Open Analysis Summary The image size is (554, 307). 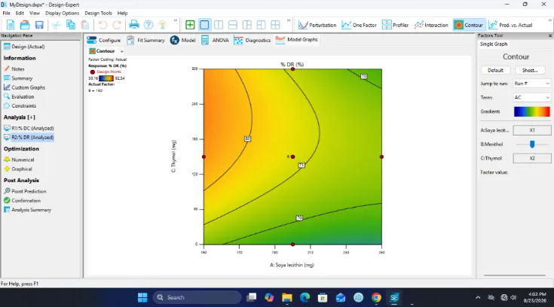[28, 210]
